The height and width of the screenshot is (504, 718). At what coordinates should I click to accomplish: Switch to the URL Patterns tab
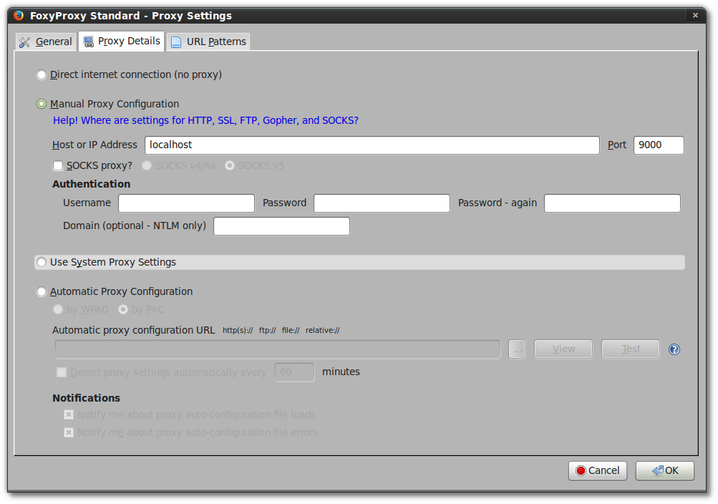208,42
